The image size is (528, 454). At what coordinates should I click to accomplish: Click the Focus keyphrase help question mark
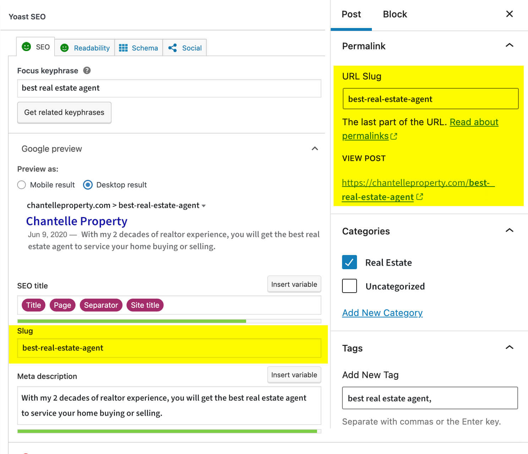[x=87, y=71]
